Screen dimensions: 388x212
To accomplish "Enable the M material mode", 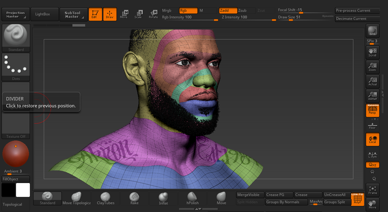I will [208, 11].
